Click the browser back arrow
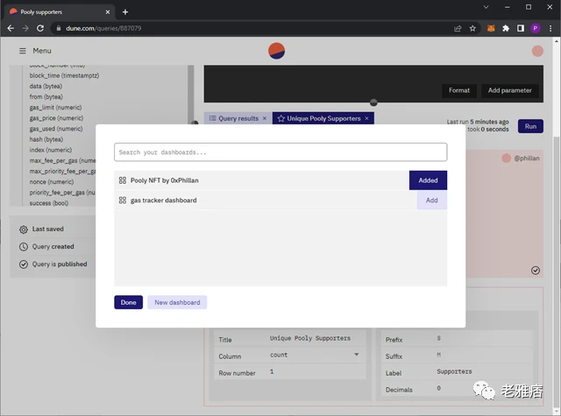Image resolution: width=561 pixels, height=416 pixels. [x=11, y=28]
